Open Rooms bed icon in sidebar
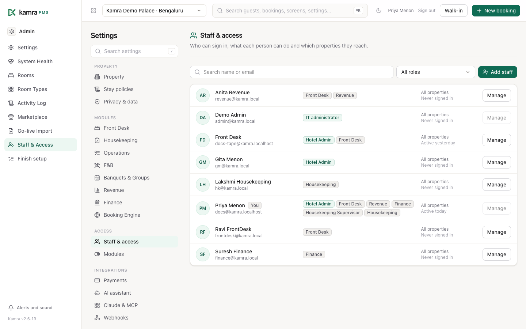526x329 pixels. click(x=11, y=75)
